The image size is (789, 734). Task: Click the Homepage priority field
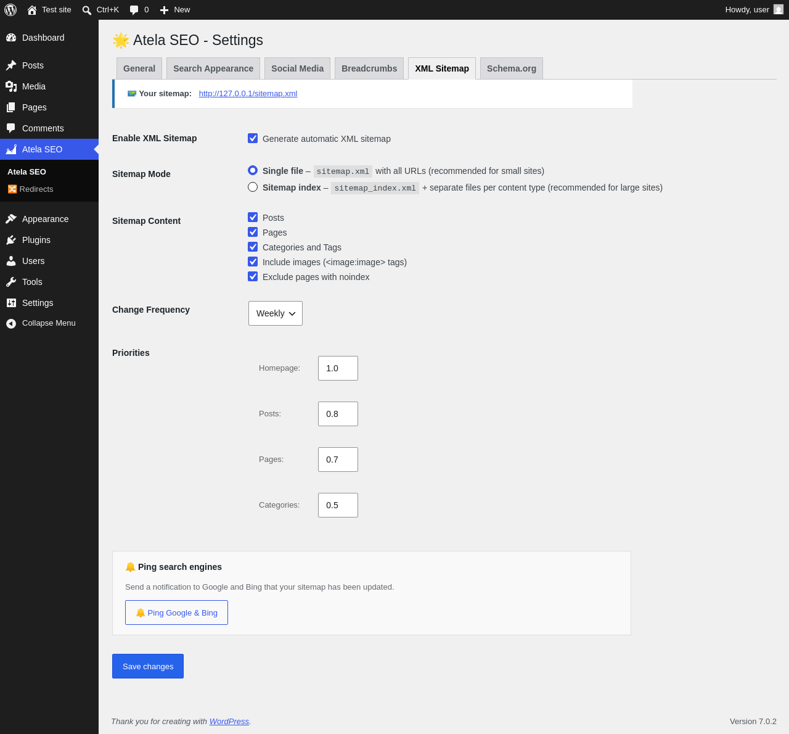click(338, 368)
